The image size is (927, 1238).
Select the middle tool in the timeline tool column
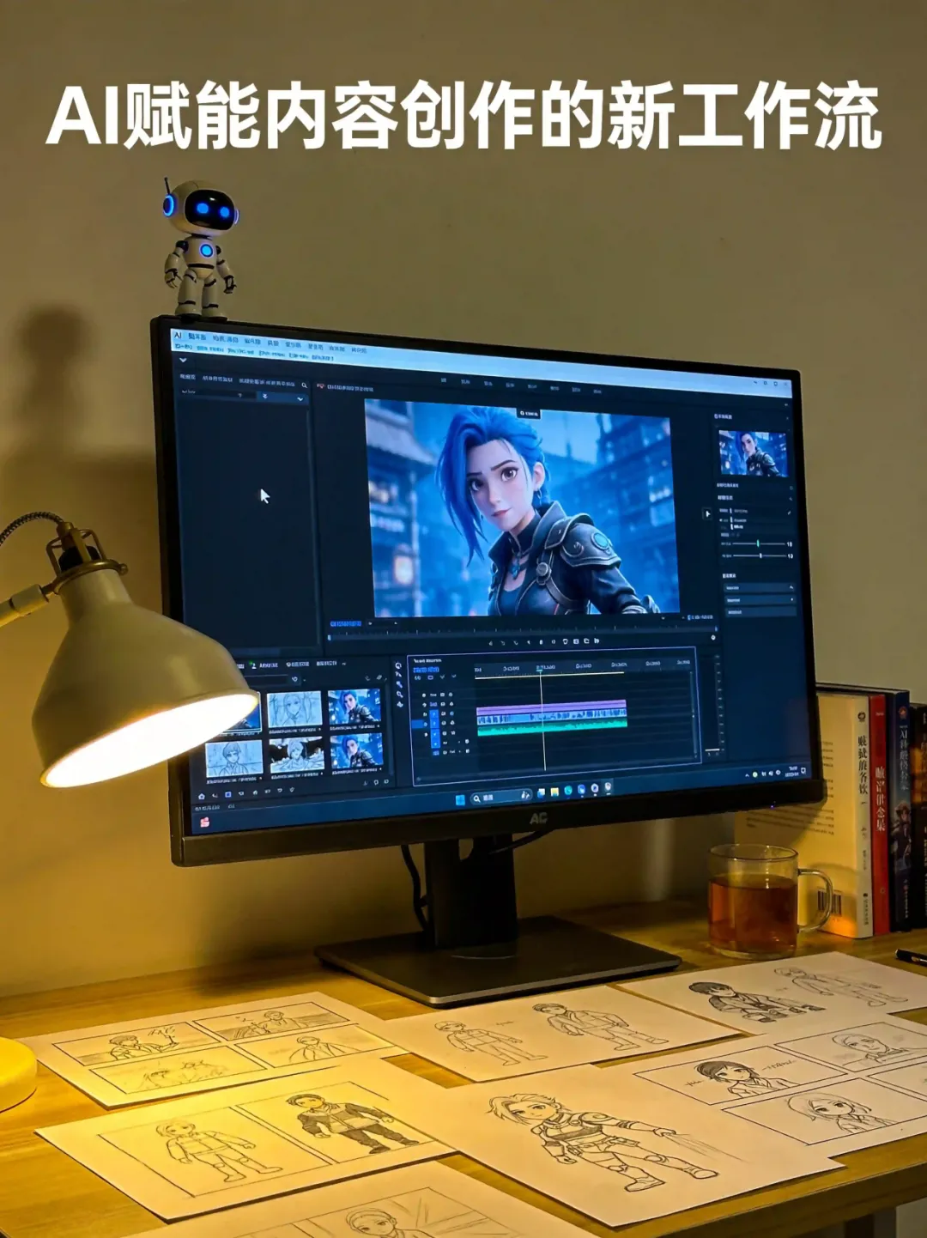[399, 685]
